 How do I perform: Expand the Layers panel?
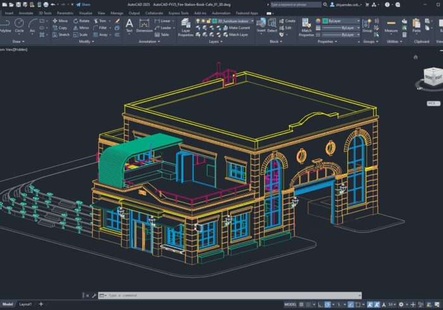tap(216, 42)
